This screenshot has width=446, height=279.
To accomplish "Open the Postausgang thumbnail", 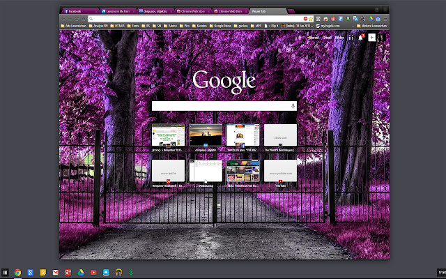I will [x=206, y=171].
